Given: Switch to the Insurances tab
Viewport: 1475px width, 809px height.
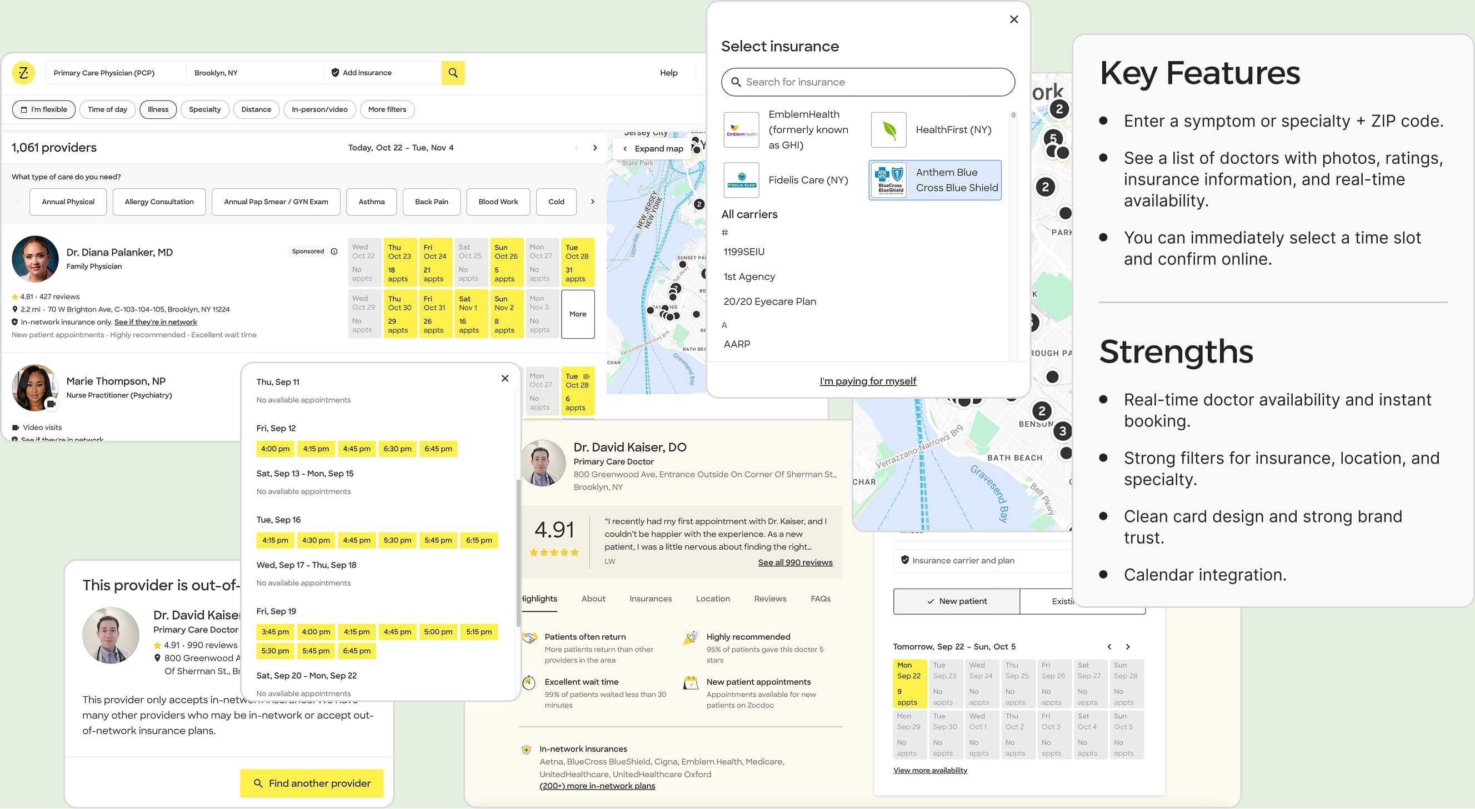Looking at the screenshot, I should pyautogui.click(x=651, y=599).
